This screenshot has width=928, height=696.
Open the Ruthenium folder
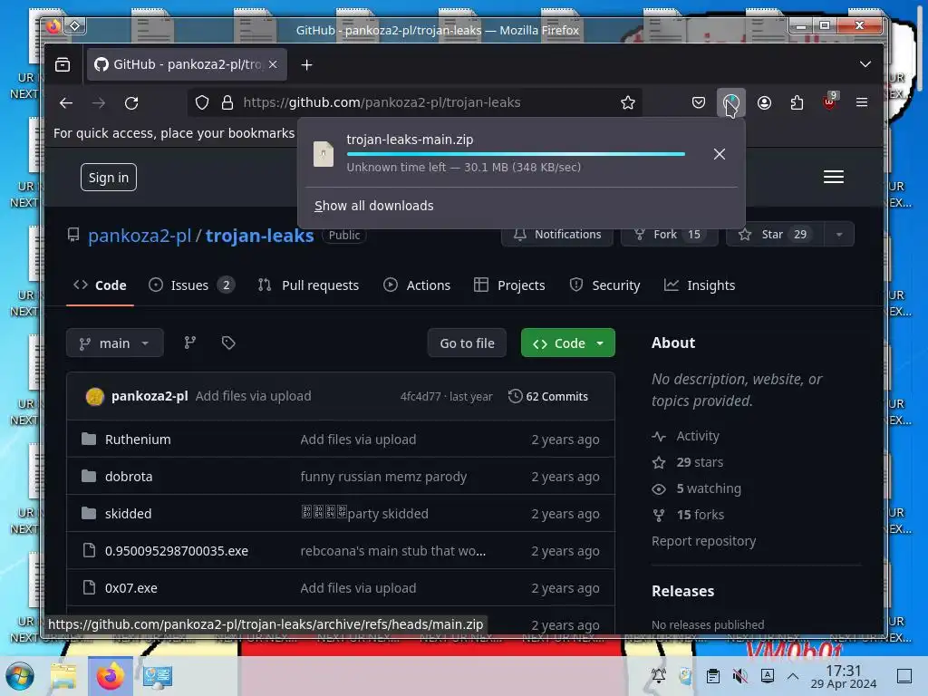pos(138,440)
